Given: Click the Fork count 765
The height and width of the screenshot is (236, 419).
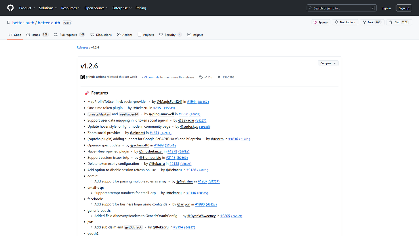Looking at the screenshot, I should (x=378, y=22).
